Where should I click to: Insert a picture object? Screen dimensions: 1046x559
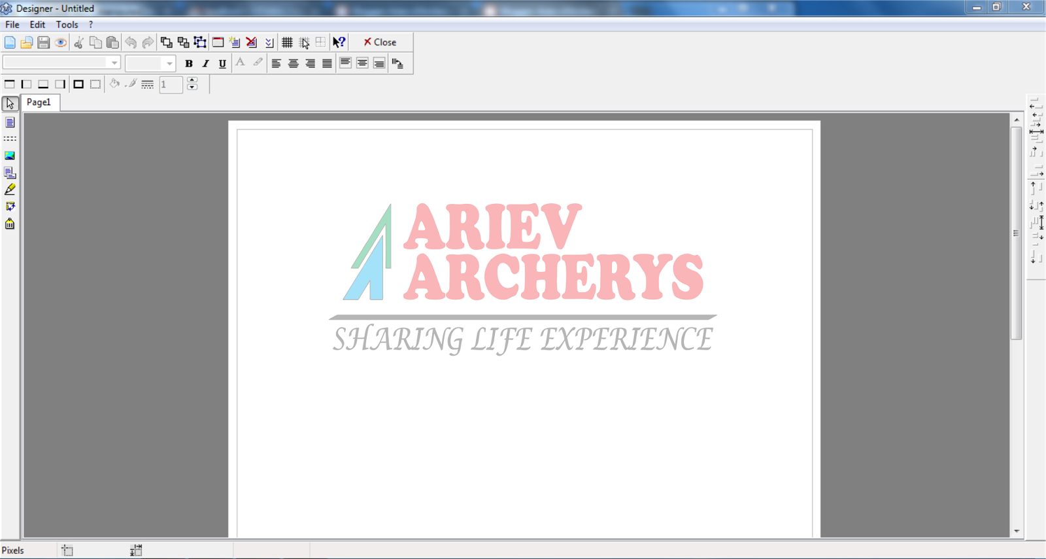pos(10,156)
